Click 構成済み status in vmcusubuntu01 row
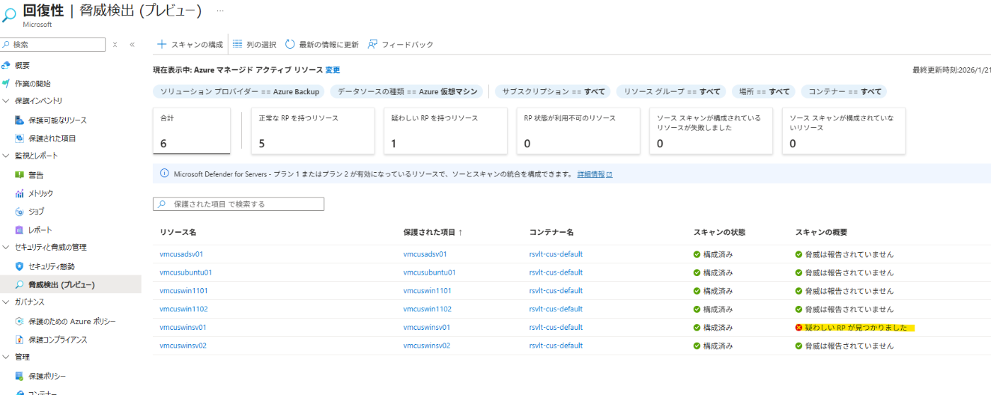Viewport: 991px width, 395px height. 718,273
